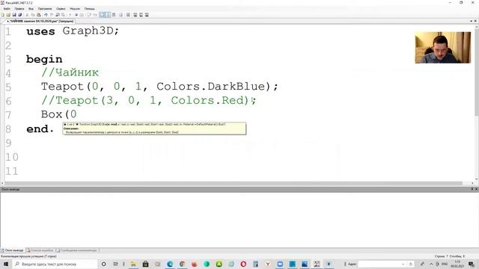This screenshot has height=269, width=479.
Task: Click the Photos app taskbar icon
Action: click(x=305, y=264)
